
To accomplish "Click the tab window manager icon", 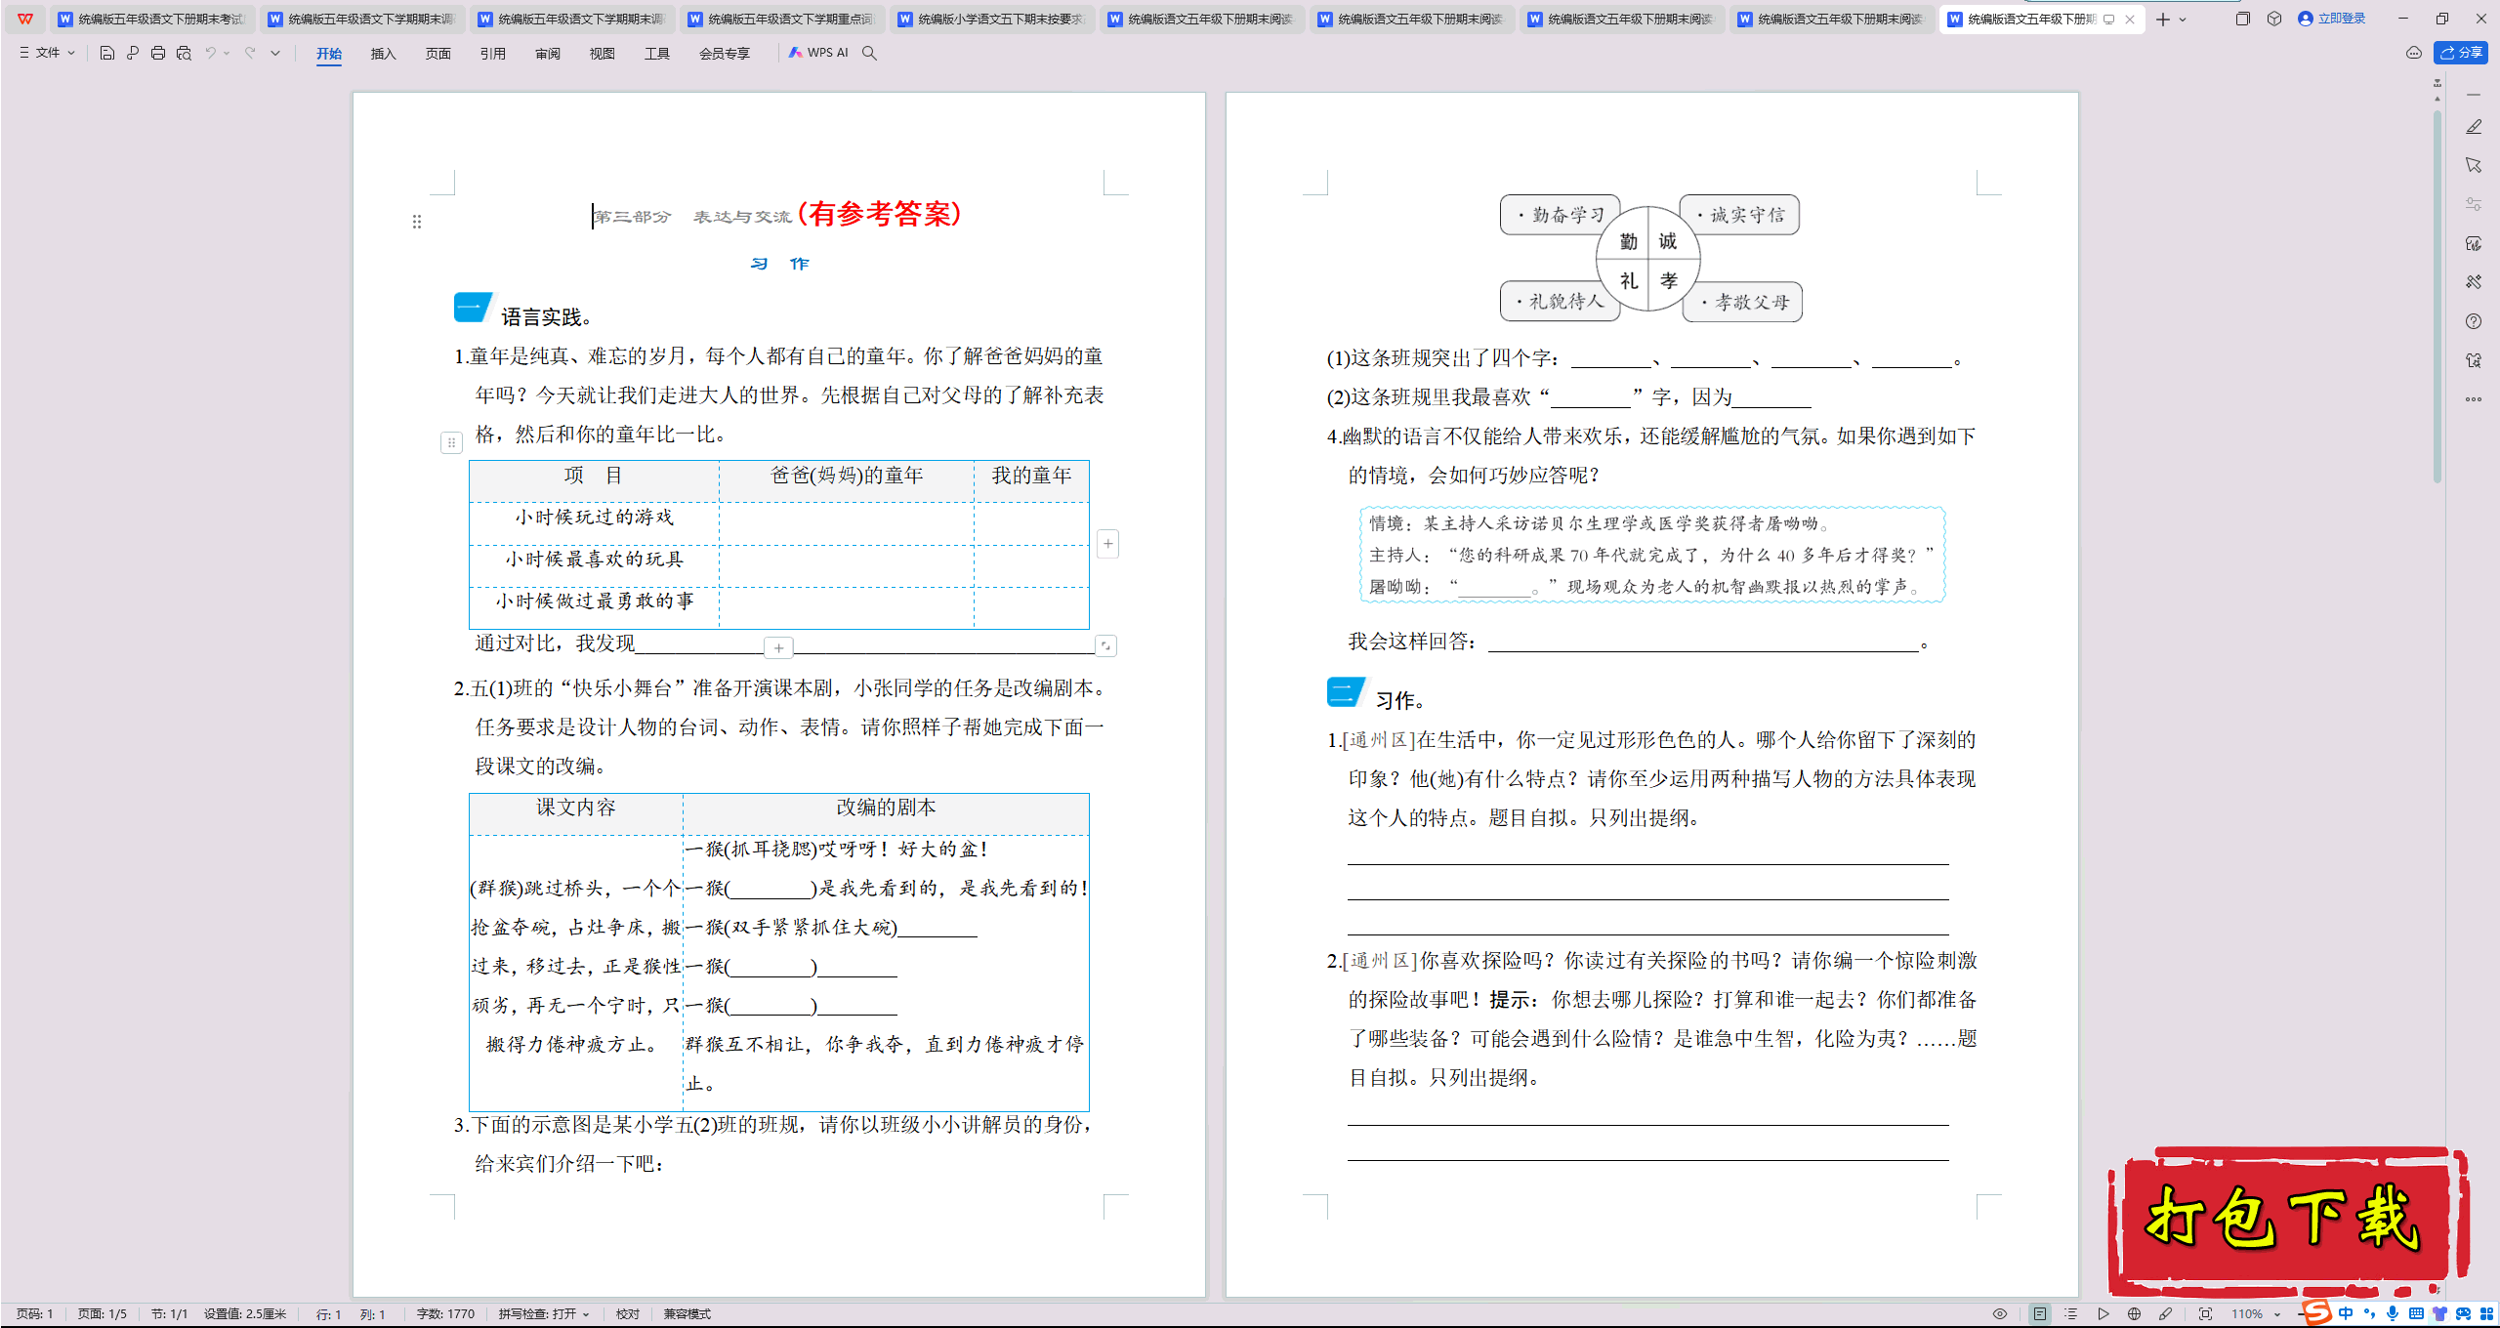I will pos(2242,19).
